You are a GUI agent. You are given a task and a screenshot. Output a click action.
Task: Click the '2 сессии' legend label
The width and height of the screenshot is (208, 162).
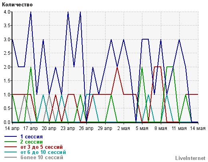[32, 142]
